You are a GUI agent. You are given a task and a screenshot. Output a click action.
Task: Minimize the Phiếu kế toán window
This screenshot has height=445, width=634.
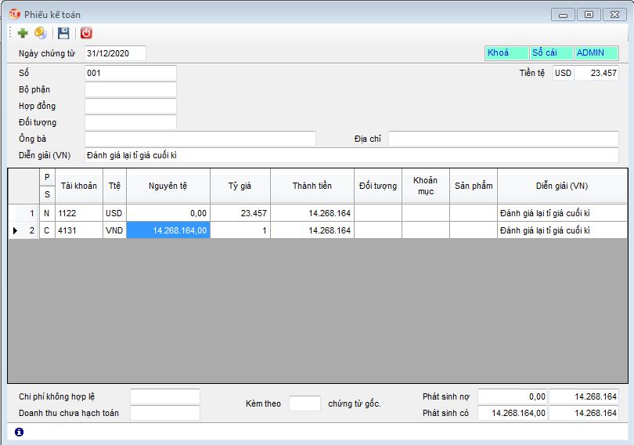[564, 15]
